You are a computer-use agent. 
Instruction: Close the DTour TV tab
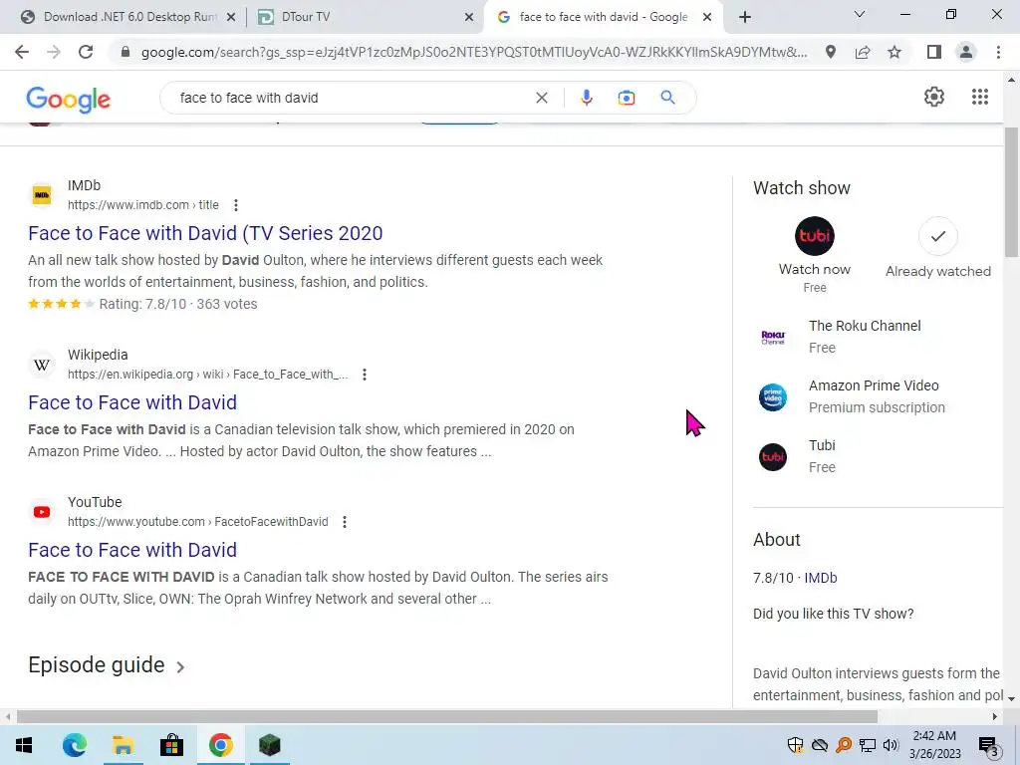click(468, 18)
